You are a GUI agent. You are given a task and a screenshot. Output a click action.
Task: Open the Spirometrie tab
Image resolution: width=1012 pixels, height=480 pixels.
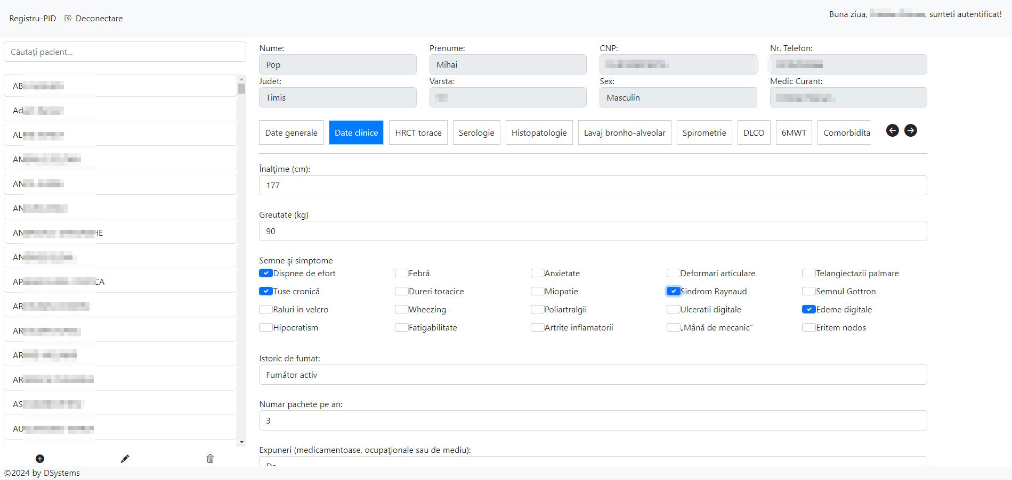[704, 133]
